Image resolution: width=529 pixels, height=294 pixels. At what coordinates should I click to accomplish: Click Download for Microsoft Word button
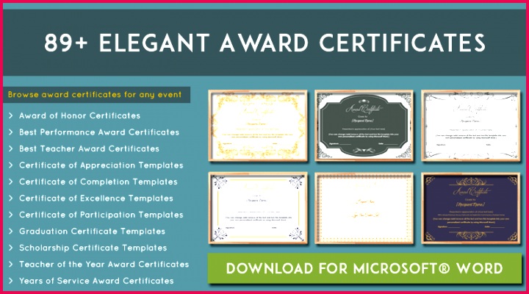364,269
